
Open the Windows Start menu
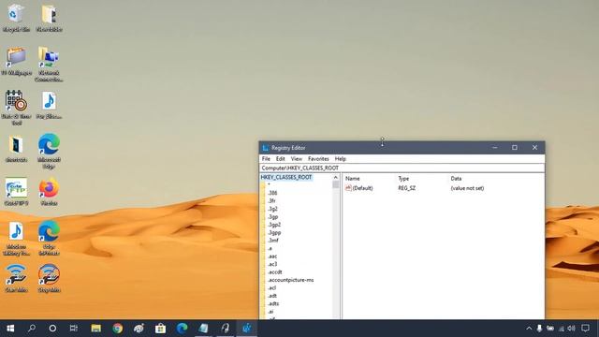10,329
